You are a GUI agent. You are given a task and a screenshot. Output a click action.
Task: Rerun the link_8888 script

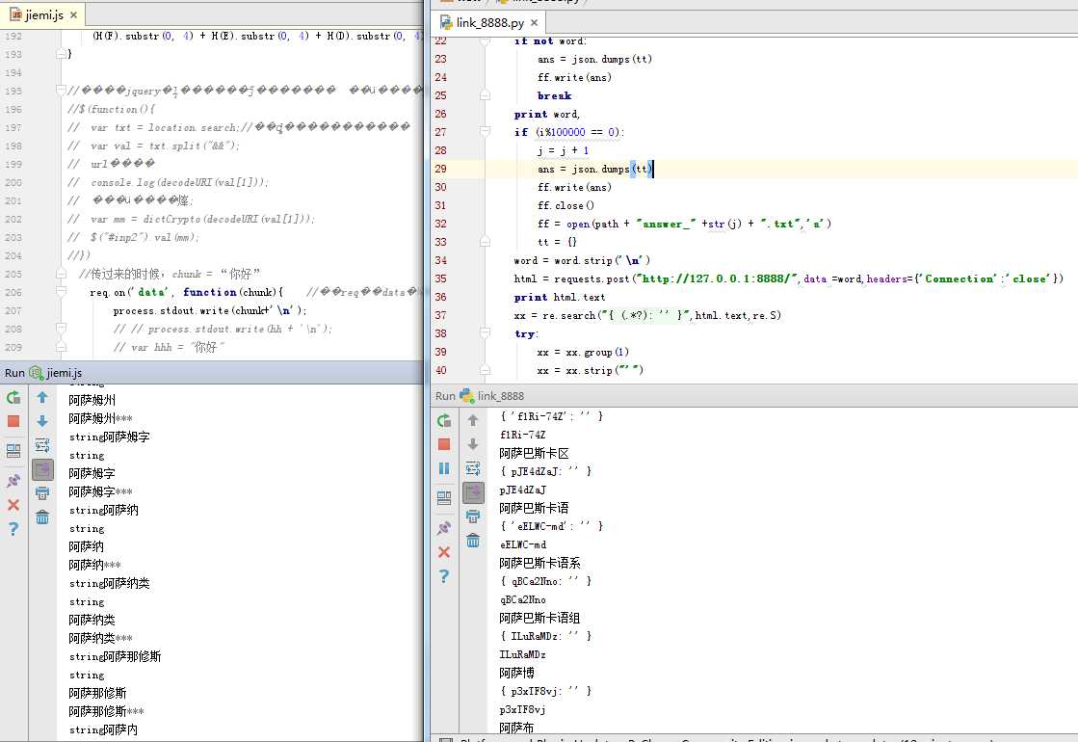(x=444, y=420)
